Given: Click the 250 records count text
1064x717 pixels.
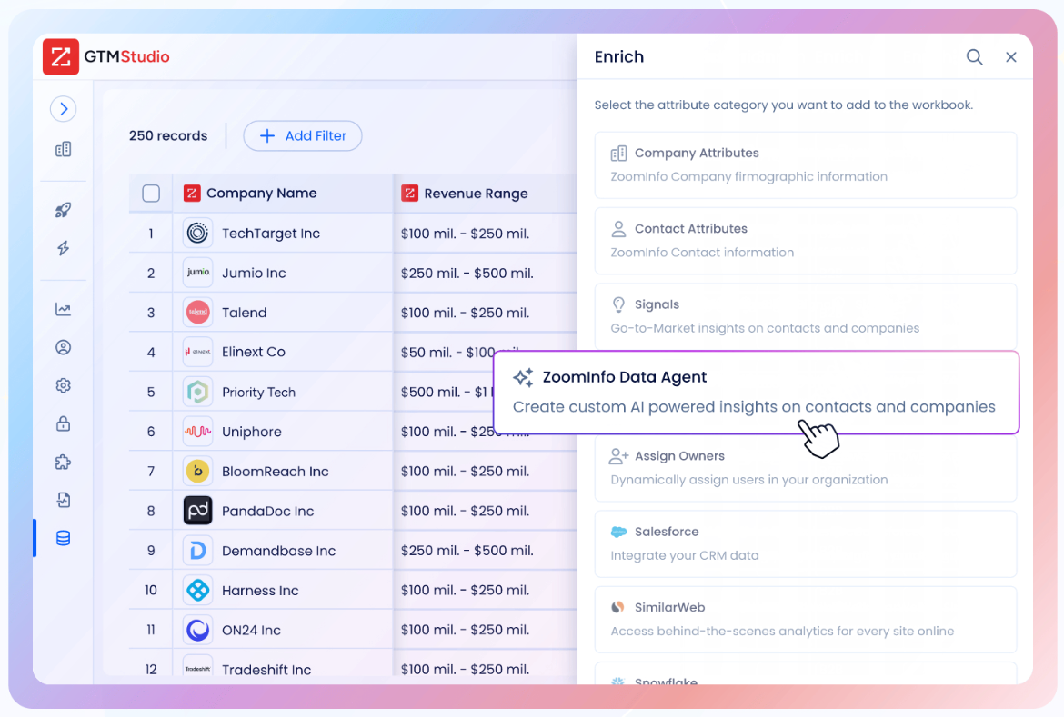Looking at the screenshot, I should pos(168,135).
